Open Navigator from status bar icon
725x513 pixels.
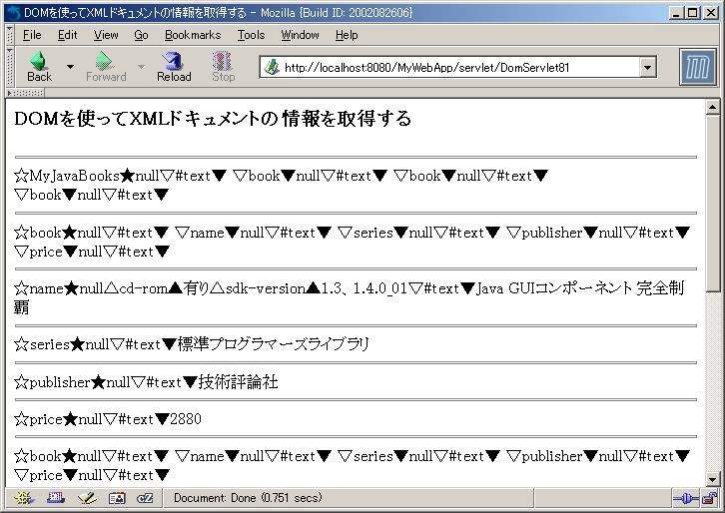click(x=24, y=498)
